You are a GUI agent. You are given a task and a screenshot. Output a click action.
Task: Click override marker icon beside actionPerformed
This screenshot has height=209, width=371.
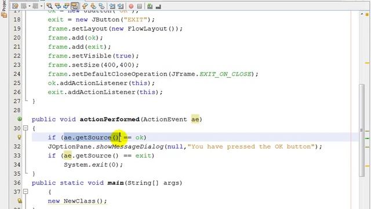[x=20, y=119]
